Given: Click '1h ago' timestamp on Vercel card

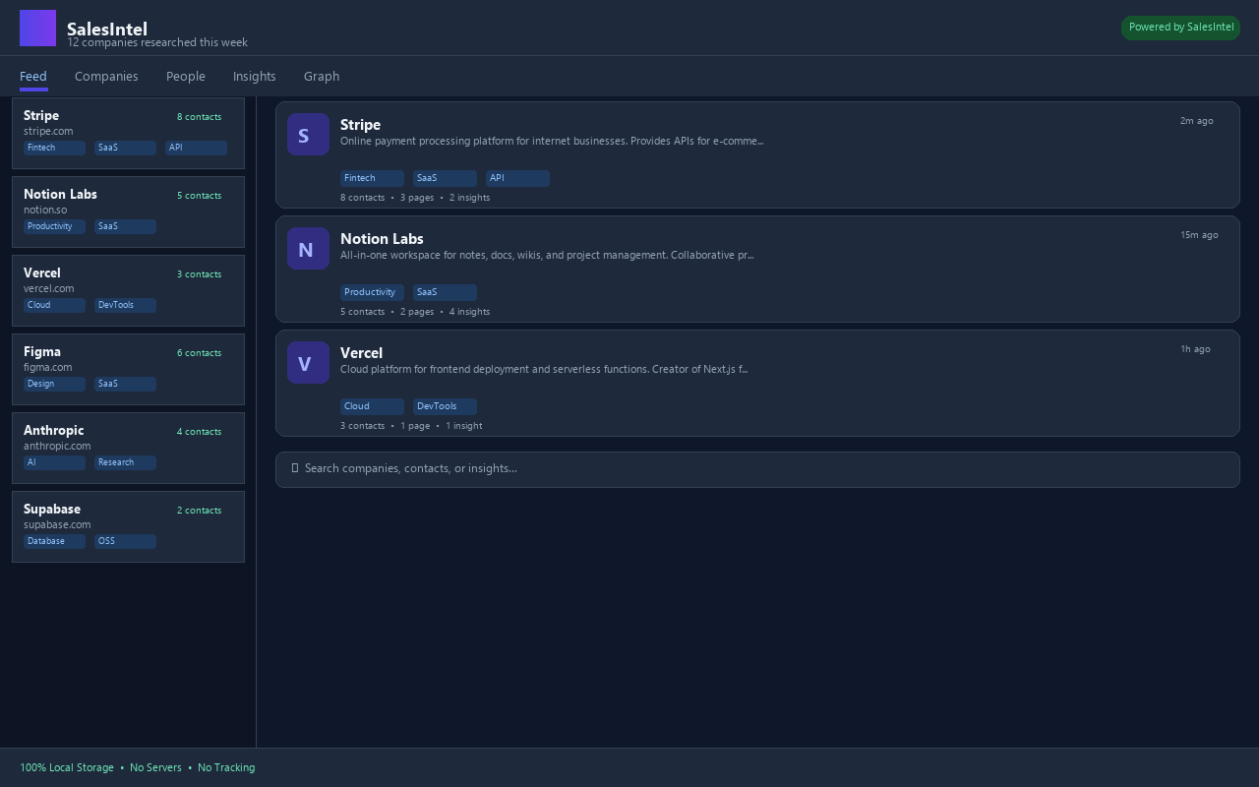Looking at the screenshot, I should (1195, 349).
